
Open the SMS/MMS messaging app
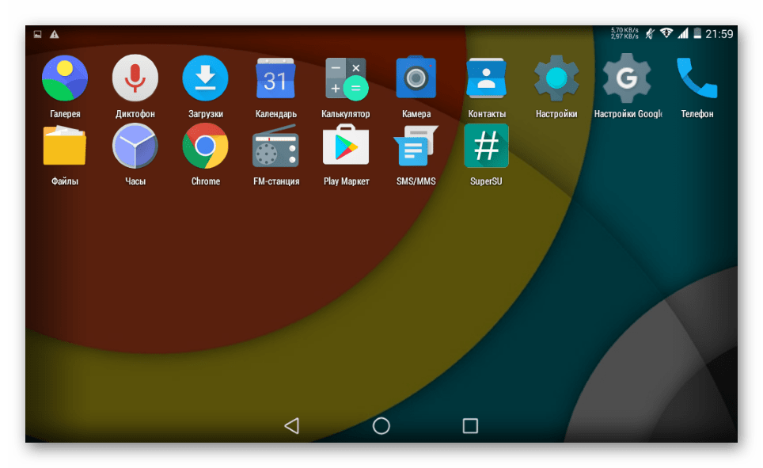coord(416,146)
